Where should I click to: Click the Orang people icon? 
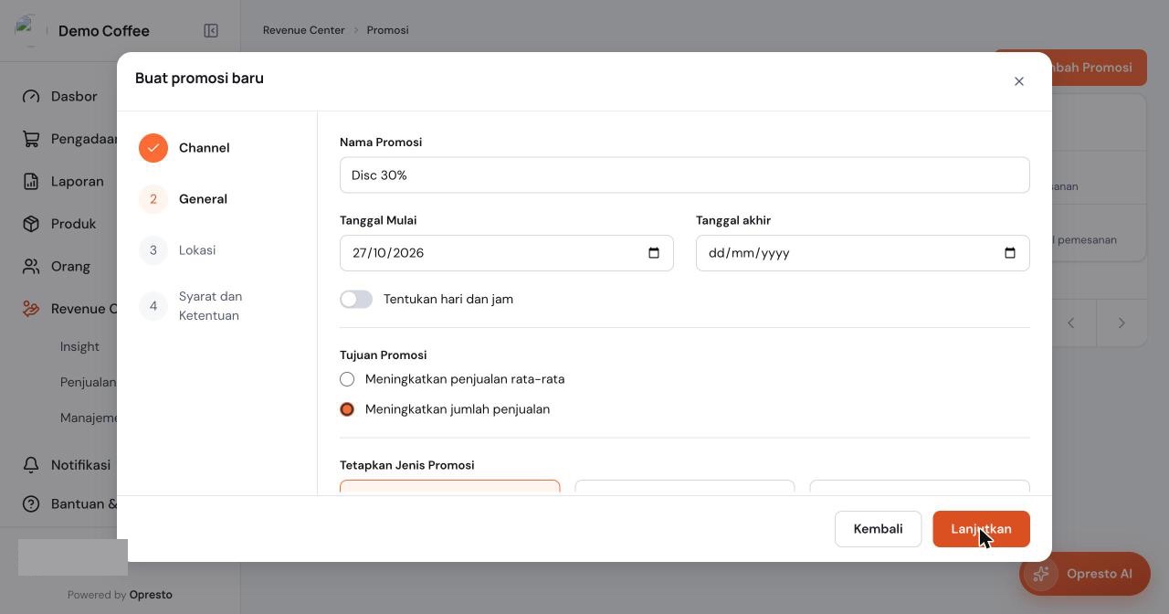(x=31, y=266)
